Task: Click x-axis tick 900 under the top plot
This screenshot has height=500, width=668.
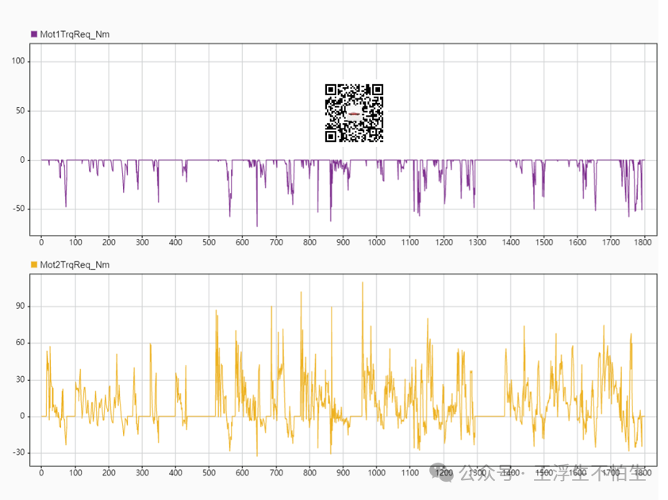Action: (x=343, y=242)
